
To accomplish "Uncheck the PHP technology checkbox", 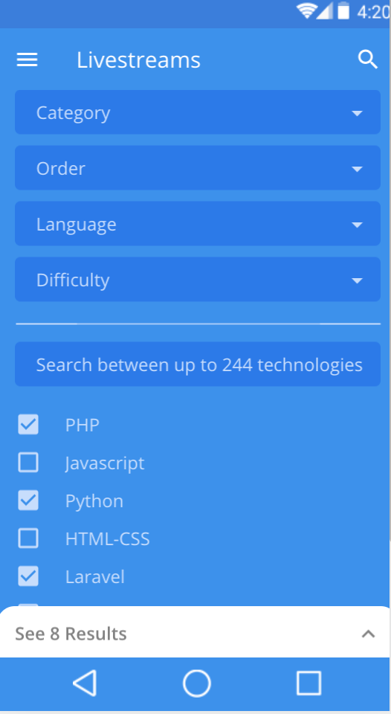I will pyautogui.click(x=28, y=425).
